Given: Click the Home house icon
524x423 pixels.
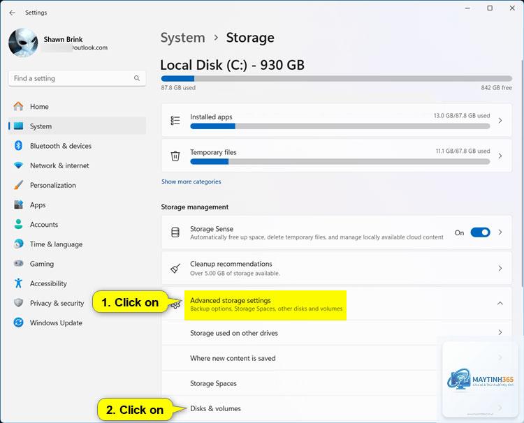Looking at the screenshot, I should coord(18,107).
